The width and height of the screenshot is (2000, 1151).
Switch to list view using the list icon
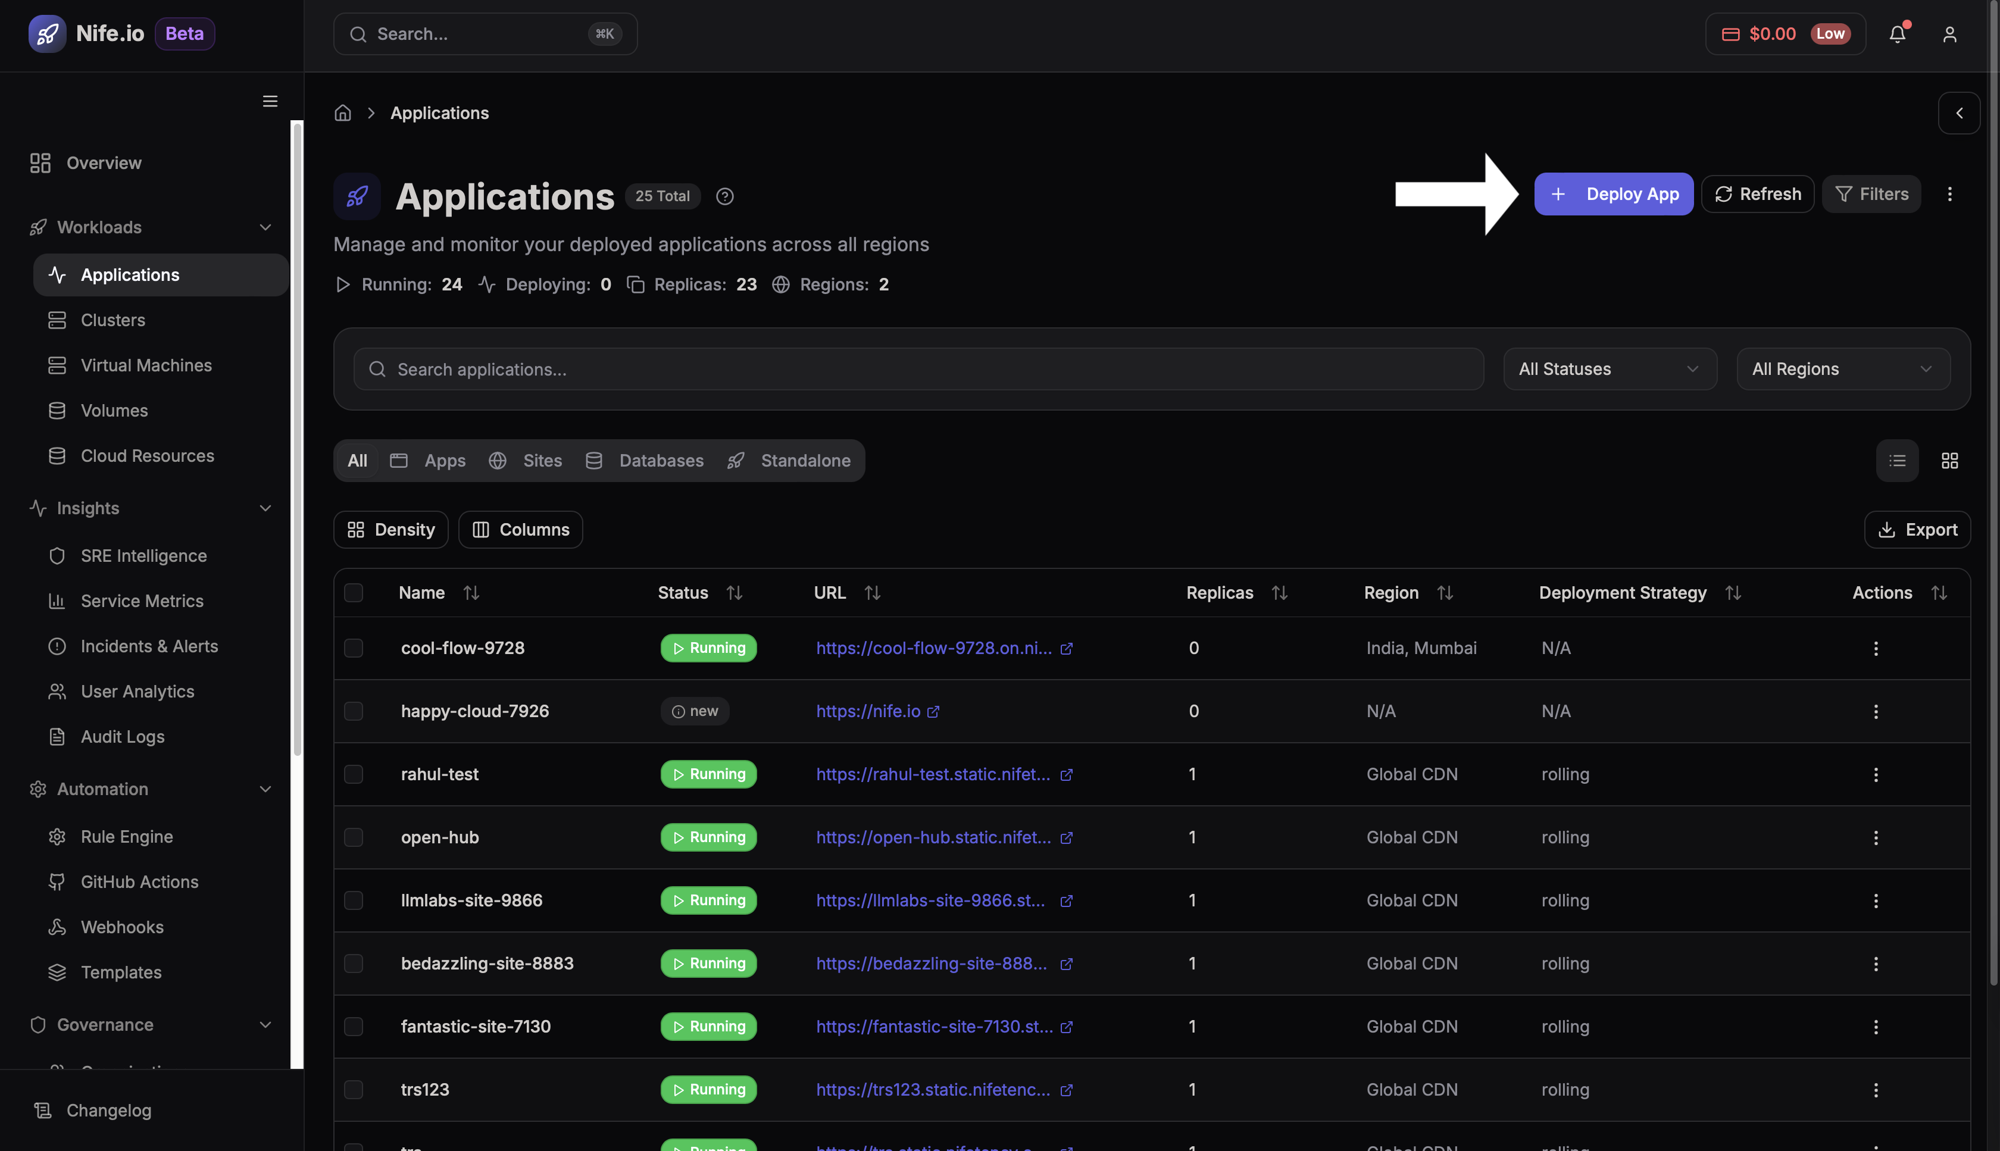point(1898,460)
